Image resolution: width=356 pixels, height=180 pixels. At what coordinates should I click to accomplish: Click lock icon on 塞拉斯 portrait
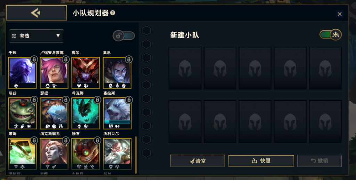point(129,100)
